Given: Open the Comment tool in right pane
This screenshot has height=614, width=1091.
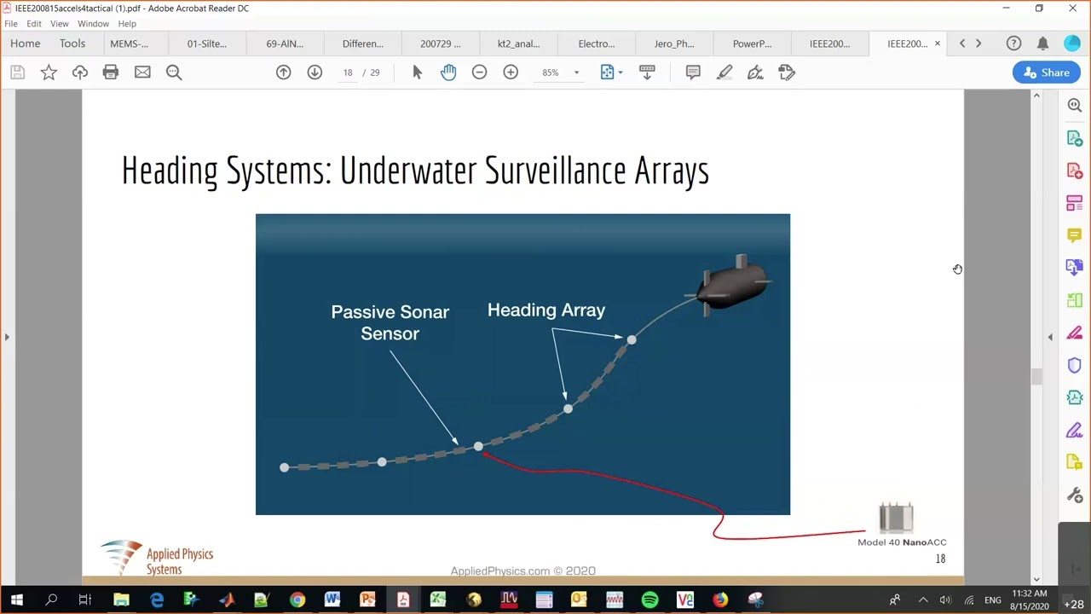Looking at the screenshot, I should pyautogui.click(x=1075, y=235).
